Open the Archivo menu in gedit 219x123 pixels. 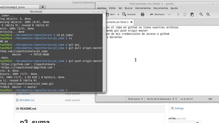[x=102, y=8]
